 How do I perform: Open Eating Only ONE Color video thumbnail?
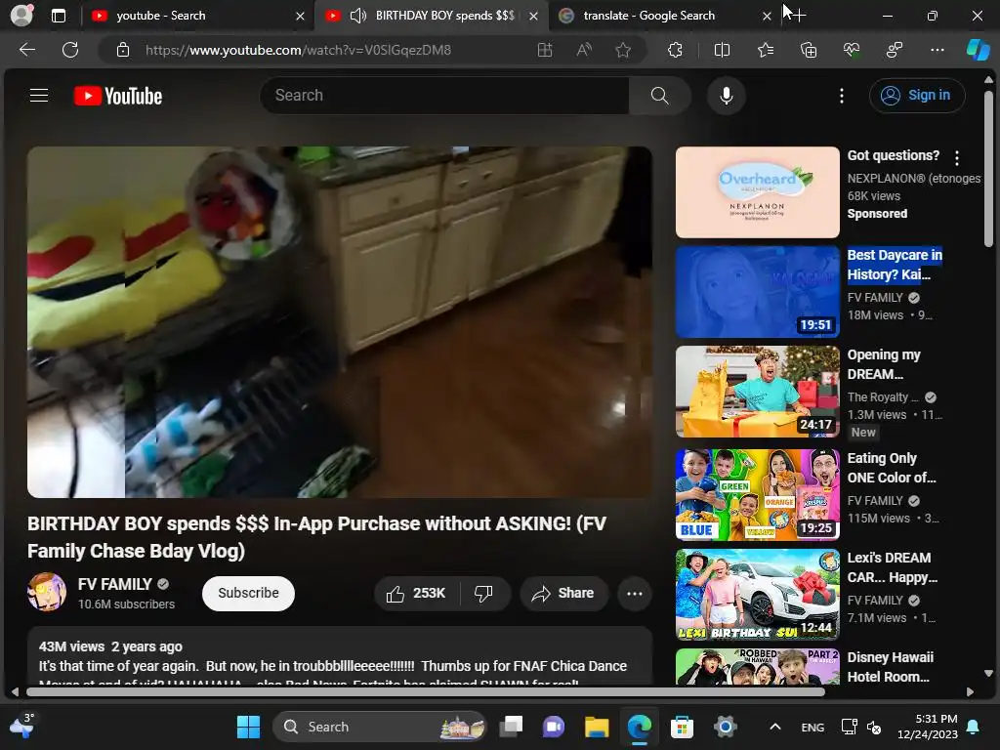coord(757,495)
